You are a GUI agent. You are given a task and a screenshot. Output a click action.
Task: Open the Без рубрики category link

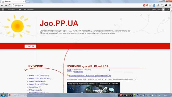coord(79,72)
